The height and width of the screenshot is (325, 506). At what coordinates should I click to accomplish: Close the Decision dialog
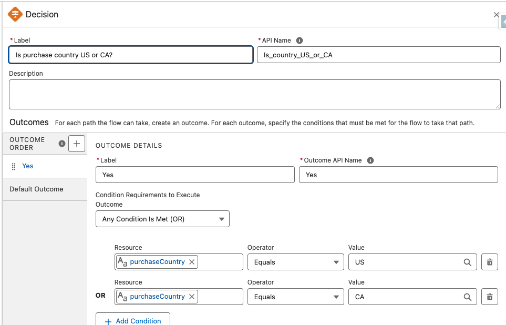coord(497,15)
